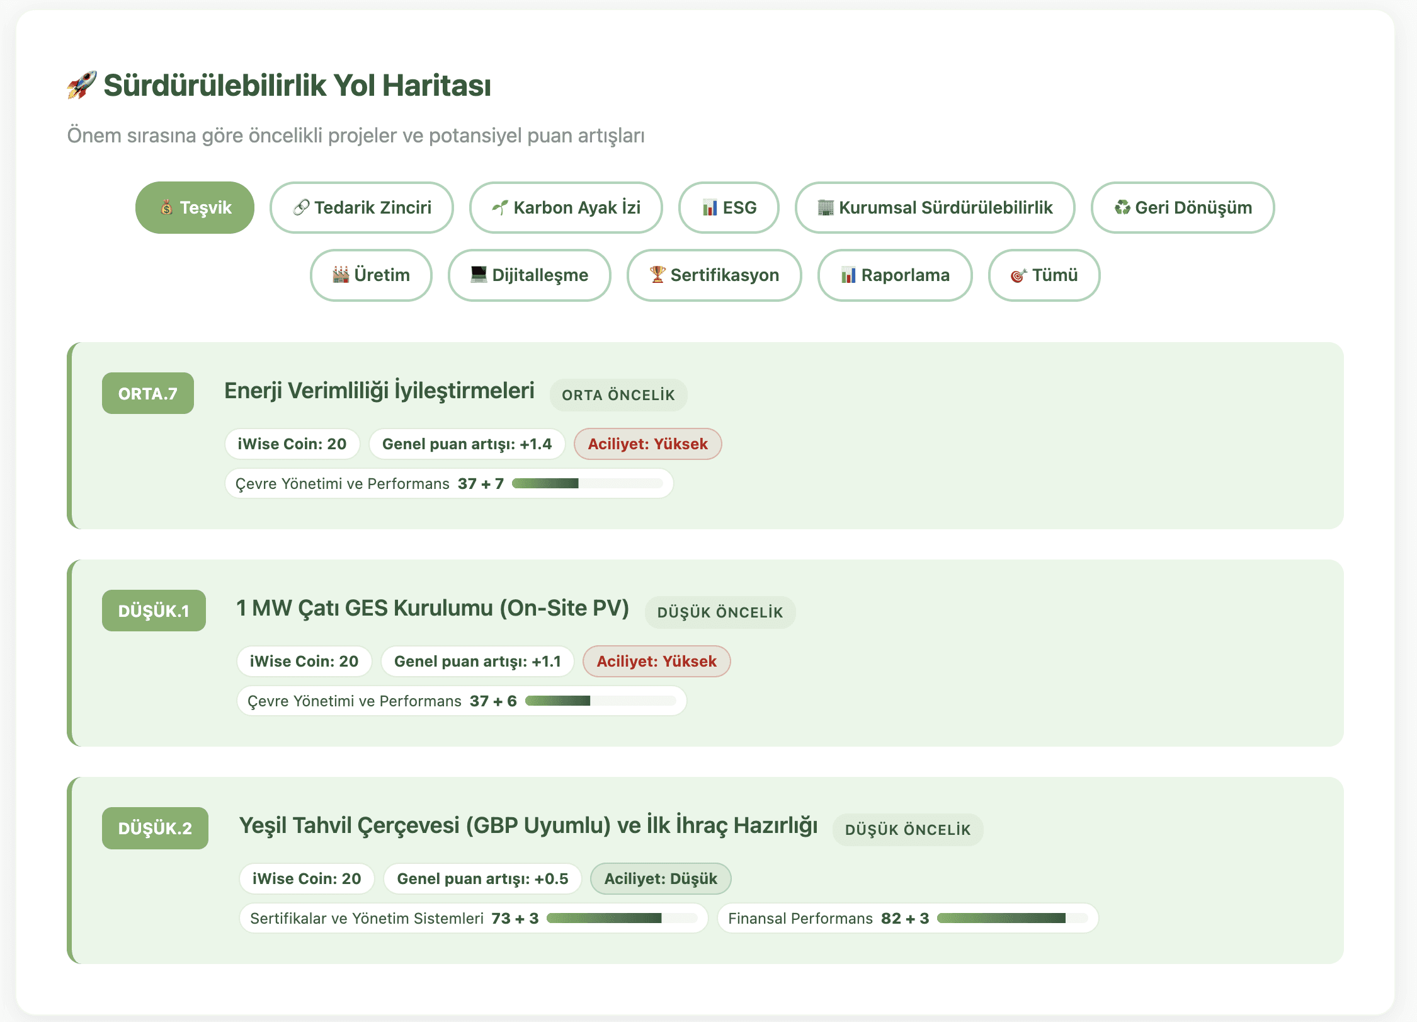Click the ORTA.7 rank badge
The image size is (1417, 1022).
[148, 393]
